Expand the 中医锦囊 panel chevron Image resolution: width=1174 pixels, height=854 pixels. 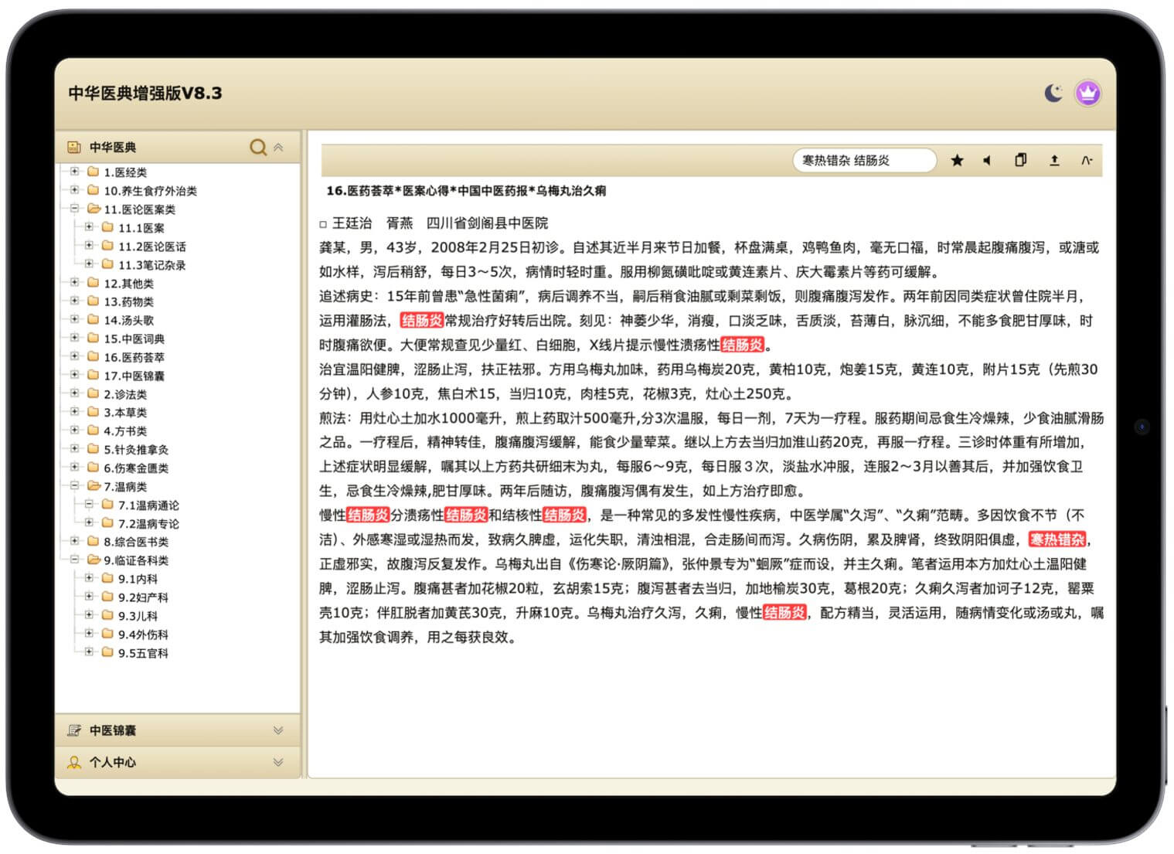(x=278, y=730)
